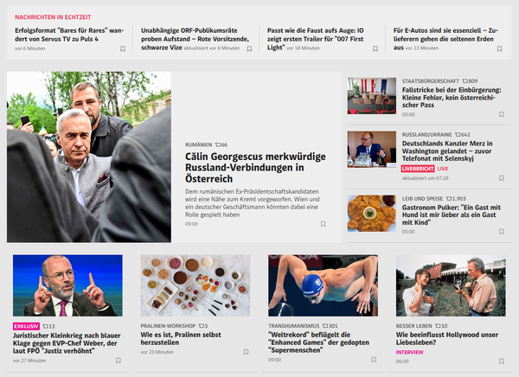Bookmark the ORF-Publikumsräte article
Viewport: 519px width, 377px height.
[249, 48]
